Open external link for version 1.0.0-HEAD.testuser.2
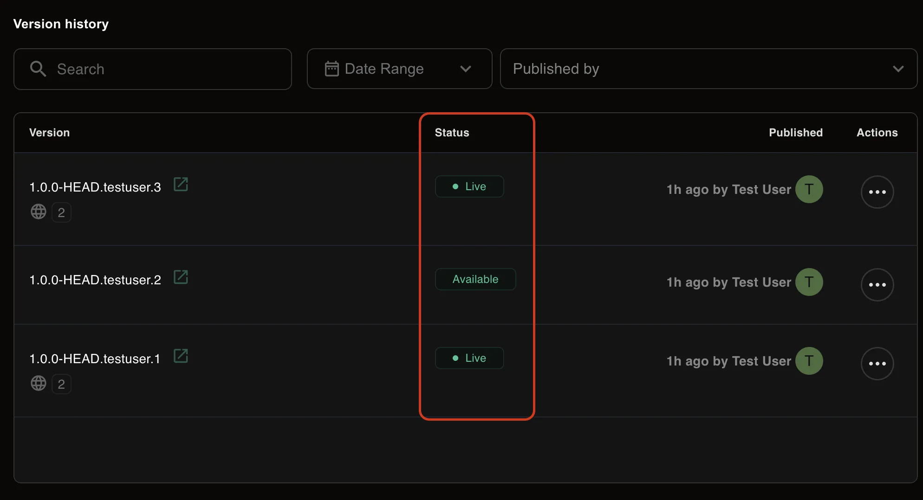923x500 pixels. point(181,277)
